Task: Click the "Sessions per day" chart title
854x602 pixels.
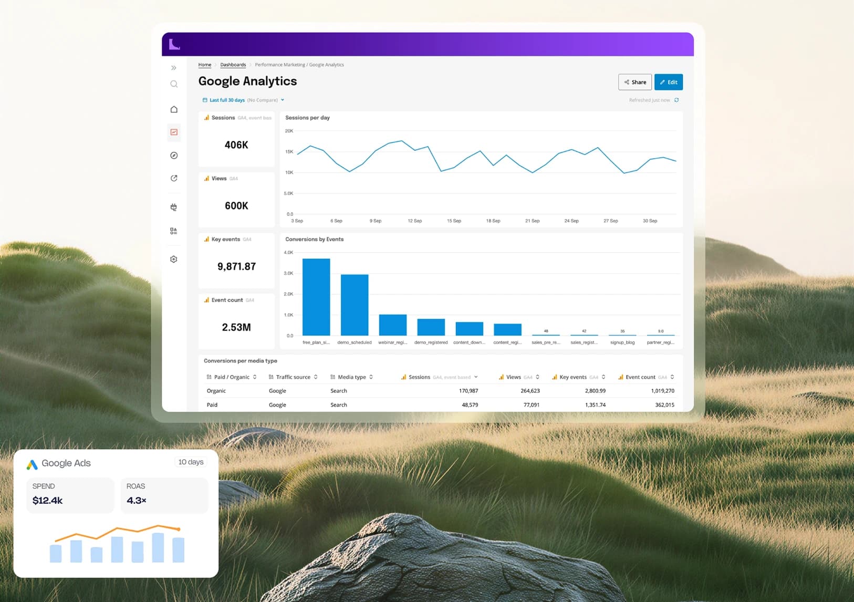Action: [308, 118]
